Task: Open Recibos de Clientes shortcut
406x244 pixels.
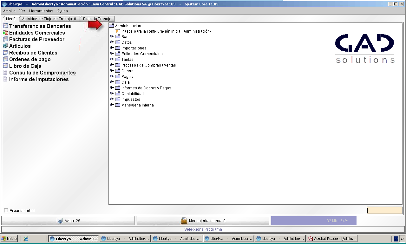Action: coord(33,53)
